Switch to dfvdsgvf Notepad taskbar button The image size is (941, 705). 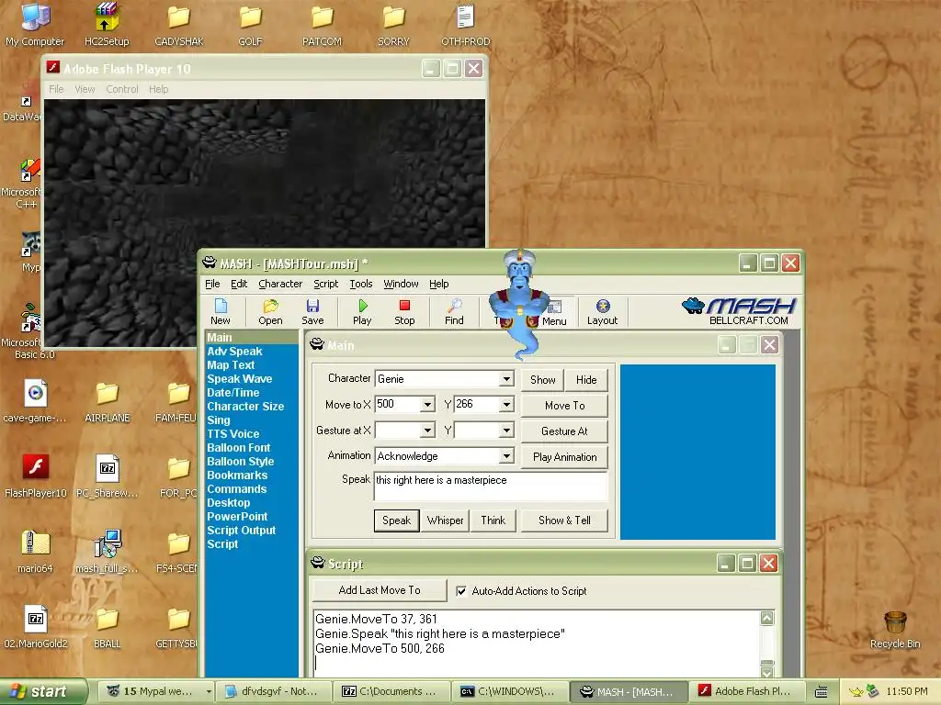click(271, 692)
